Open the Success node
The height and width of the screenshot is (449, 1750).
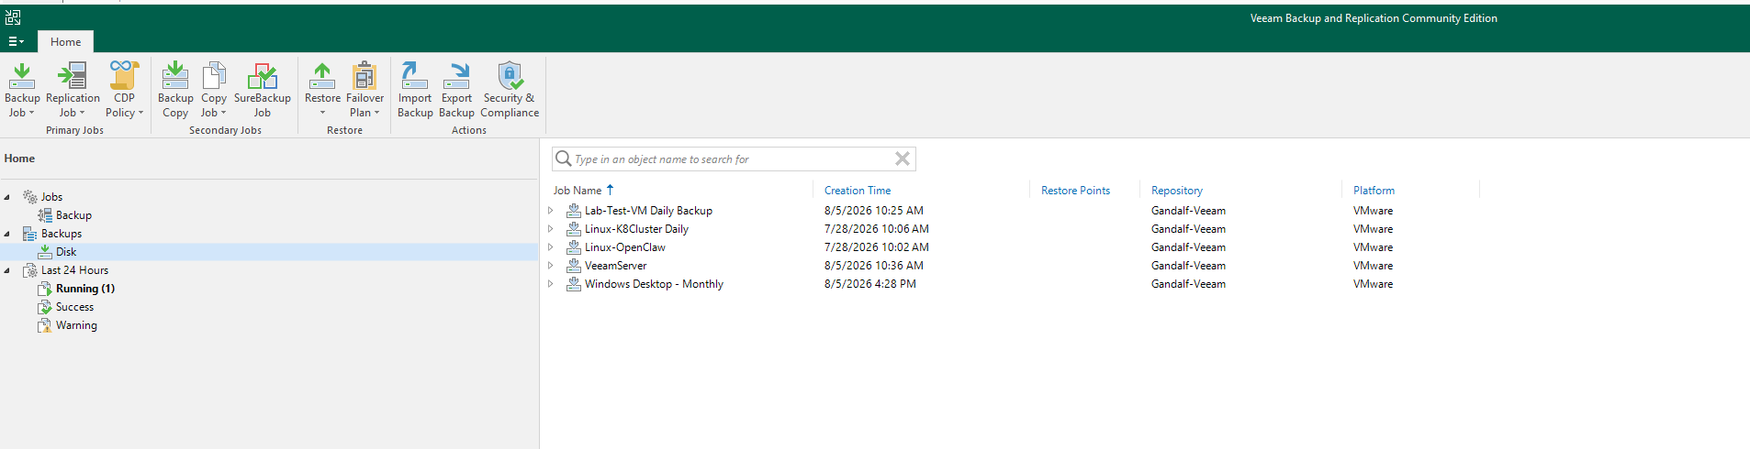74,307
